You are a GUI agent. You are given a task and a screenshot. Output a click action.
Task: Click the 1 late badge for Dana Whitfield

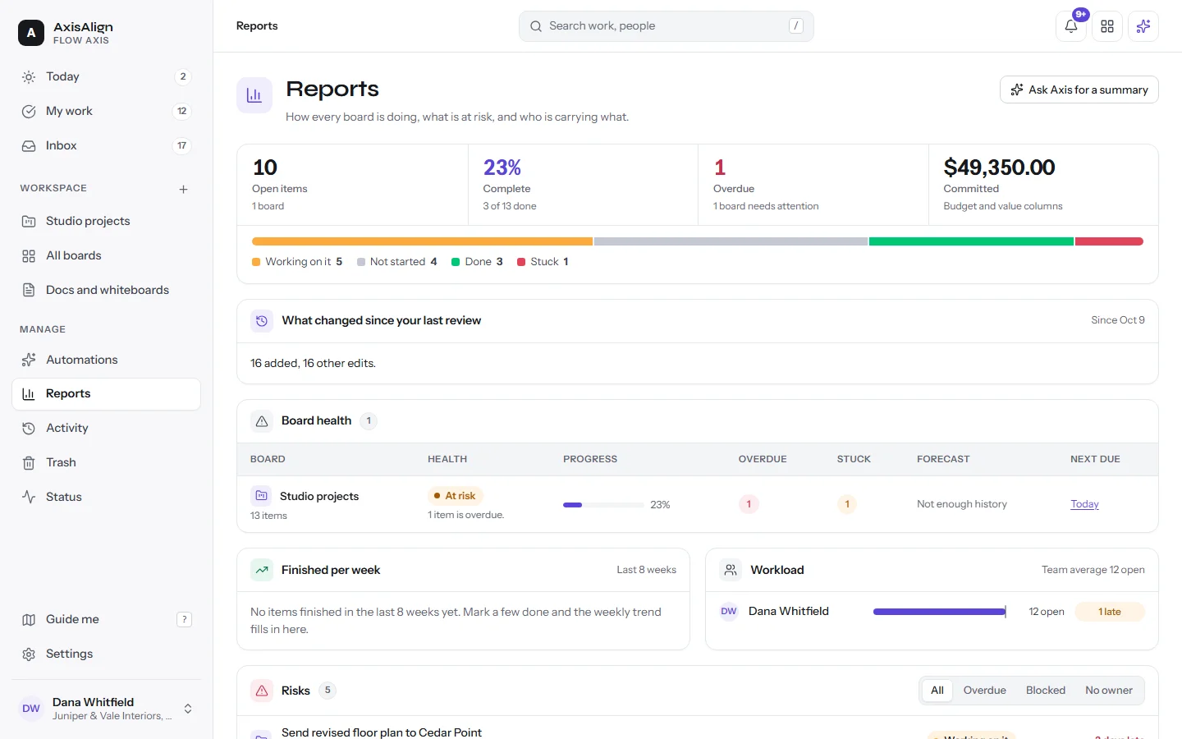point(1110,612)
